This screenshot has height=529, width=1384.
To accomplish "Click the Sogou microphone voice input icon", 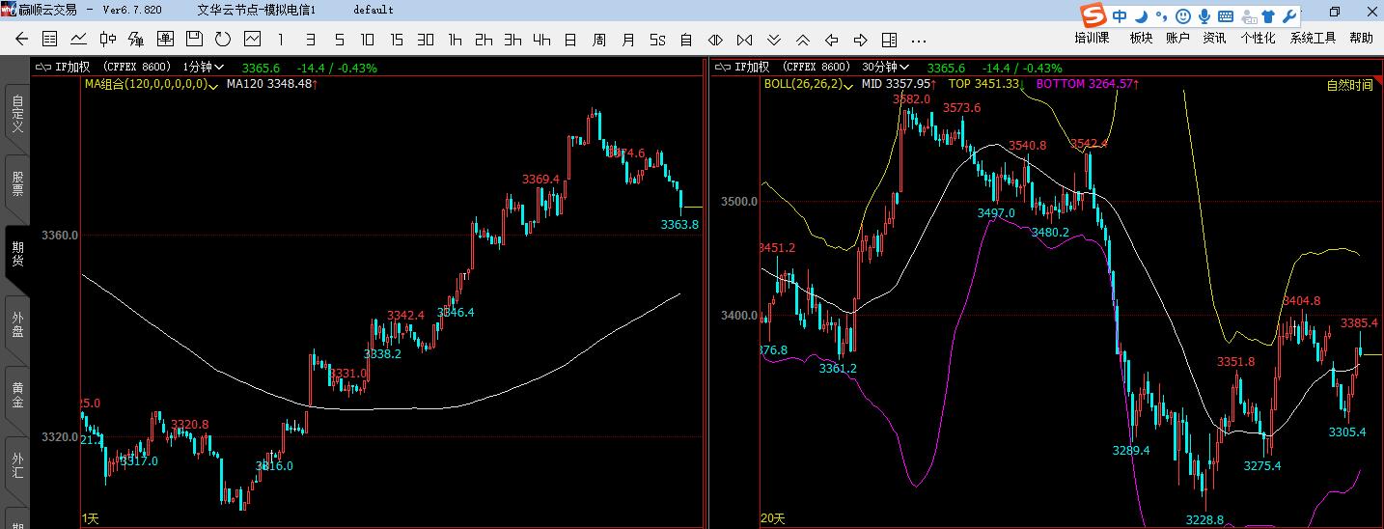I will coord(1204,16).
